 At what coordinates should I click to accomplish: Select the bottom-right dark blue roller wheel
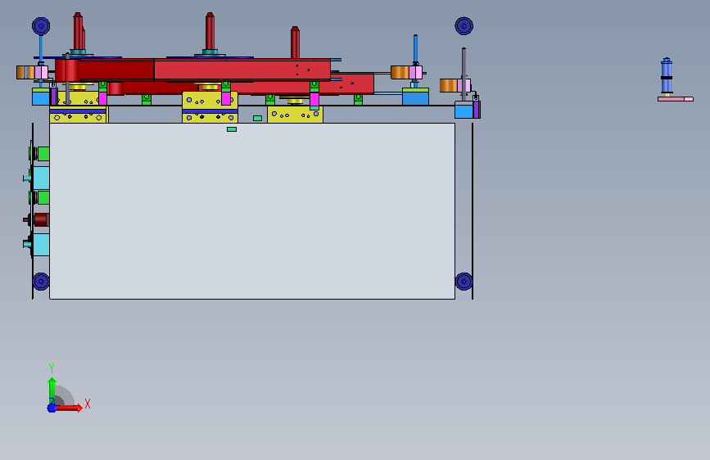click(x=464, y=282)
